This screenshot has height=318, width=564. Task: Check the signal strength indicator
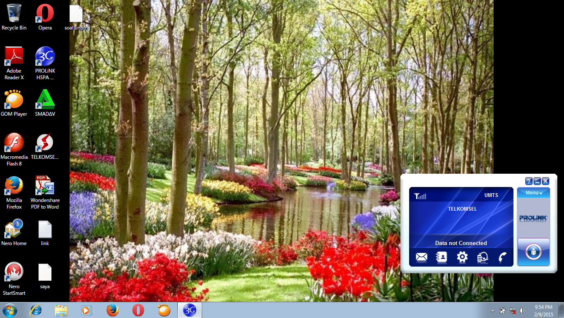click(x=420, y=195)
